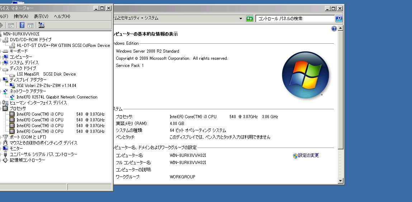
Task: Open the blue question-mark help toolbar icon
Action: [22, 25]
